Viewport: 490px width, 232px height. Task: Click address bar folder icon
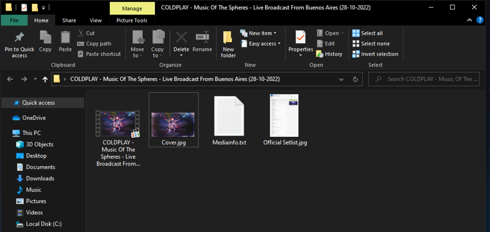pyautogui.click(x=56, y=79)
